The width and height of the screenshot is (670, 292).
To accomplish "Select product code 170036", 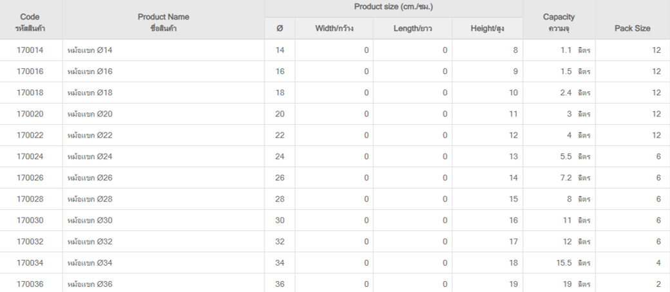I will (x=30, y=284).
